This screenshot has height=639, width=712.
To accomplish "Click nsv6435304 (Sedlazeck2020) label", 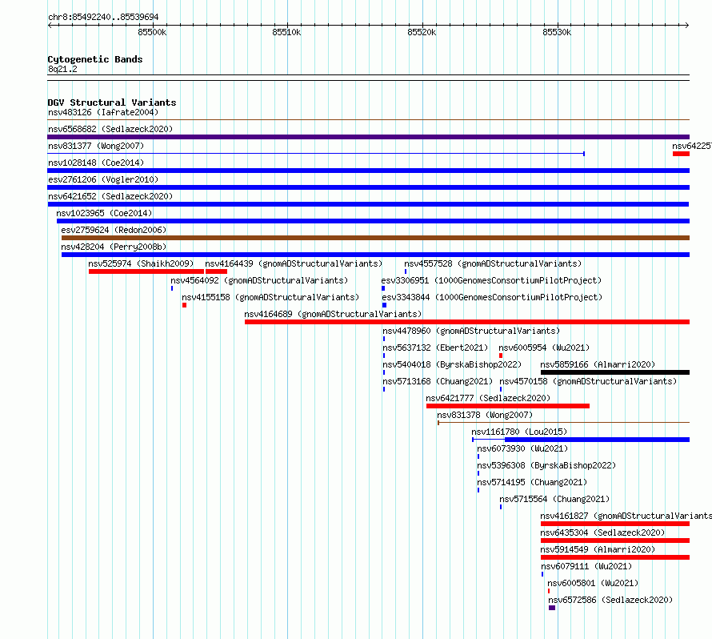I will coord(602,532).
